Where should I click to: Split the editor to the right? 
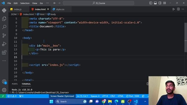[x=178, y=9]
